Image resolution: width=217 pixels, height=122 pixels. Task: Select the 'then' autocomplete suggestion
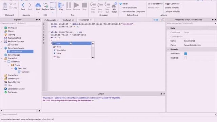(72, 47)
